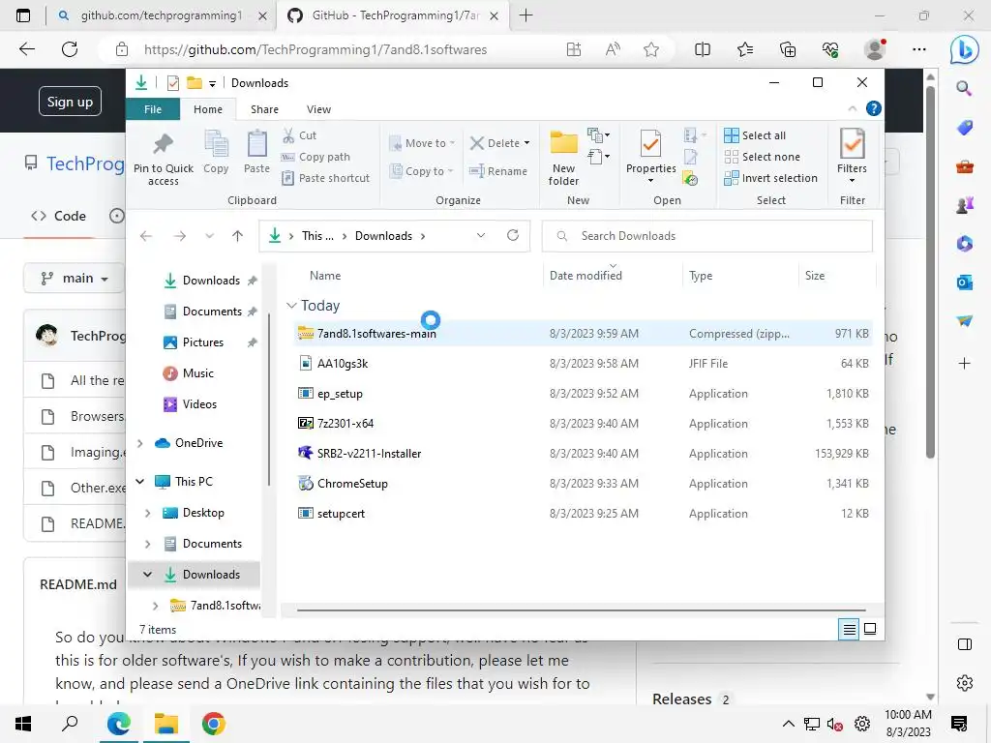Click Invert selection in the ribbon
991x743 pixels.
[771, 178]
